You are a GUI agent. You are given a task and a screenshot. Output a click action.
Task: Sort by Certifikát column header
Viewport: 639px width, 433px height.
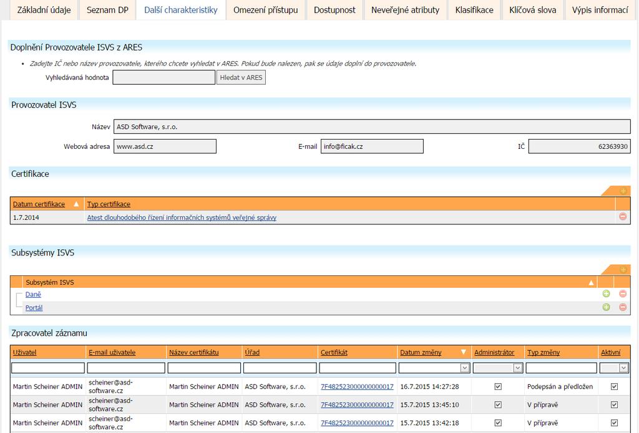(334, 353)
